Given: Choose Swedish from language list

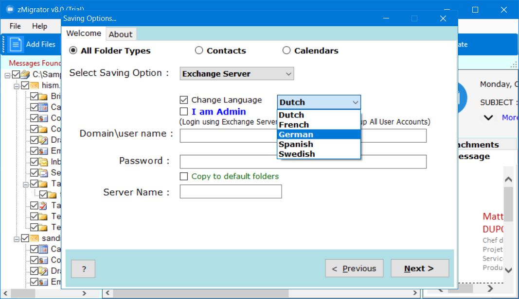Looking at the screenshot, I should point(319,154).
